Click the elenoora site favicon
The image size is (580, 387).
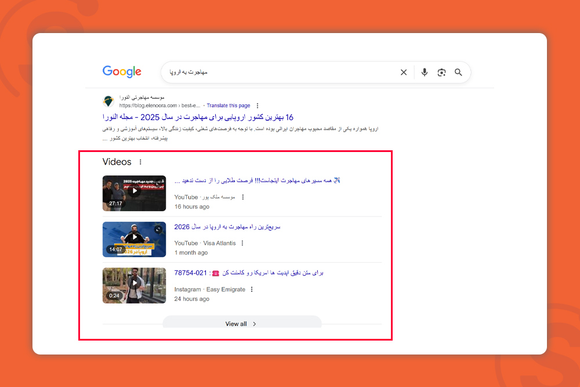coord(108,100)
